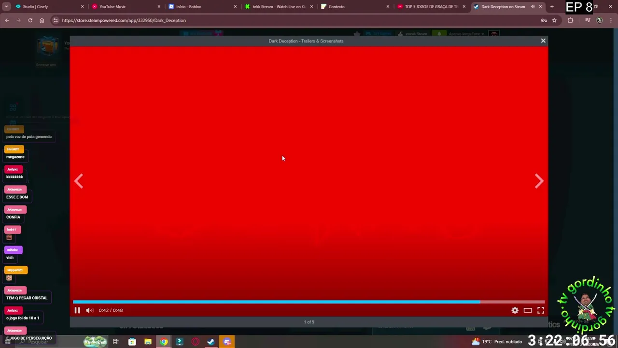The height and width of the screenshot is (348, 618).
Task: Close the Contexto tab
Action: [x=388, y=7]
